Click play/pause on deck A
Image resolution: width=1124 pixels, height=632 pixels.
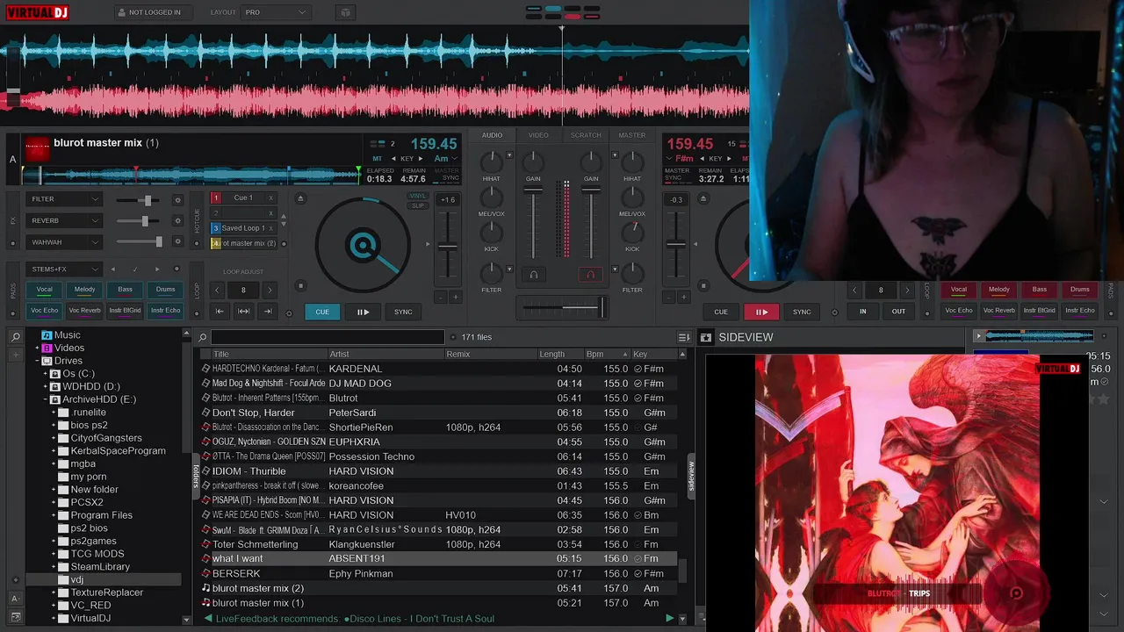(363, 312)
